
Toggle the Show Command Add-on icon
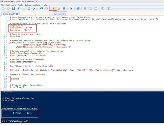(108, 8)
